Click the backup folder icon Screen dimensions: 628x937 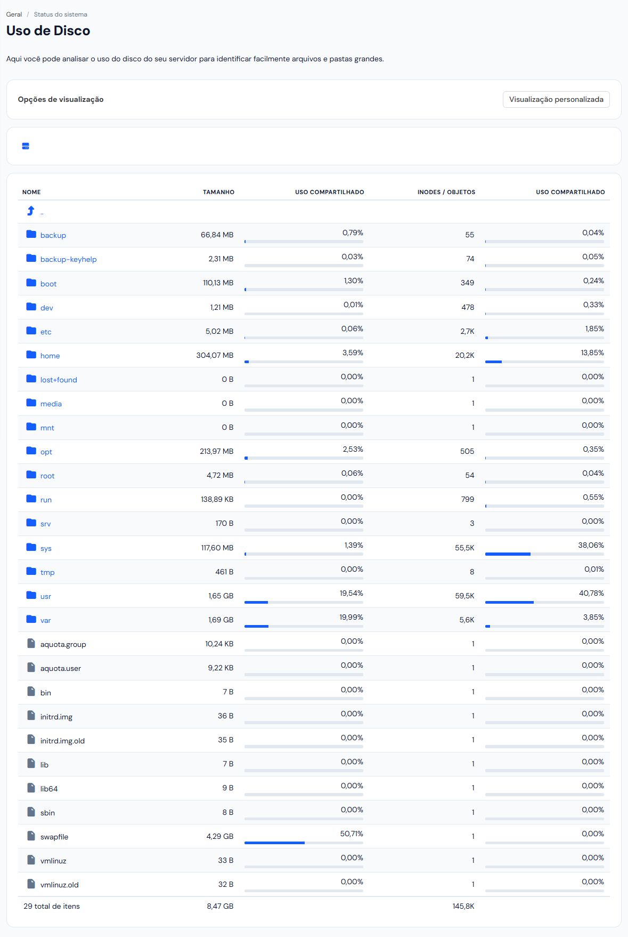(31, 234)
